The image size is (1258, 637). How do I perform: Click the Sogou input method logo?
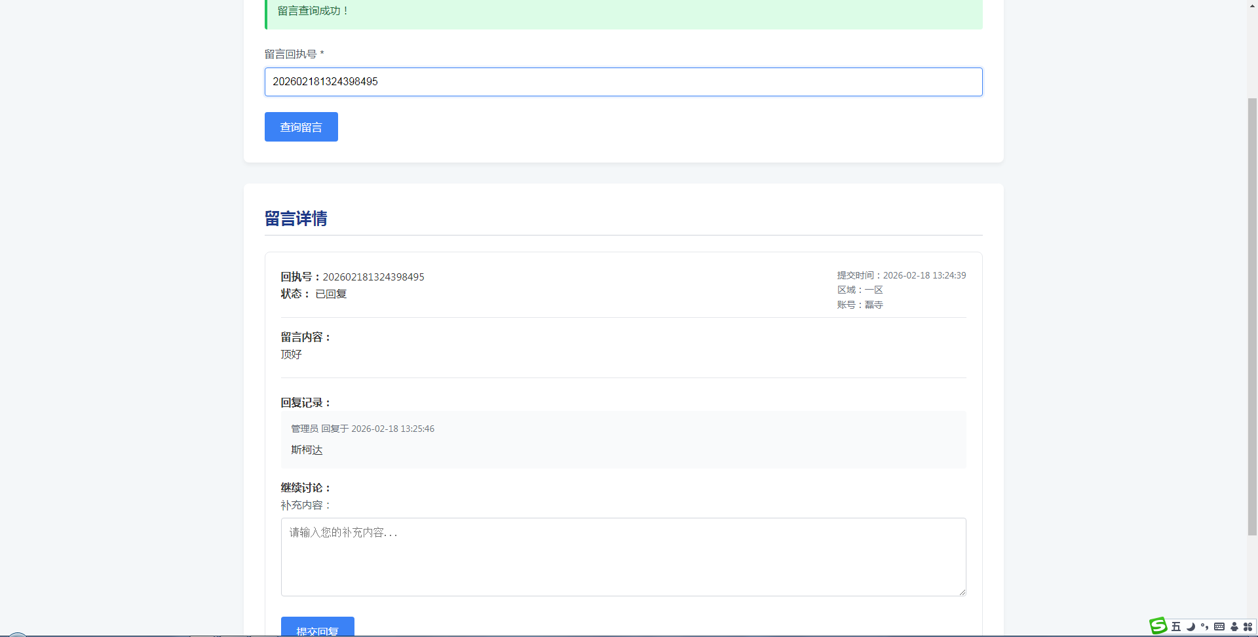click(1158, 627)
